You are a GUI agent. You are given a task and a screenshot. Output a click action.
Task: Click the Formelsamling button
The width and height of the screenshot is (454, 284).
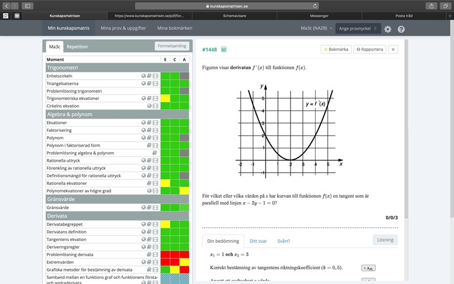171,46
